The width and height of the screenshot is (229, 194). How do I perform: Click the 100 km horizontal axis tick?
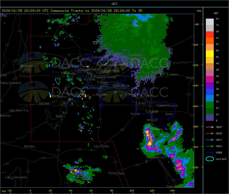point(132,190)
